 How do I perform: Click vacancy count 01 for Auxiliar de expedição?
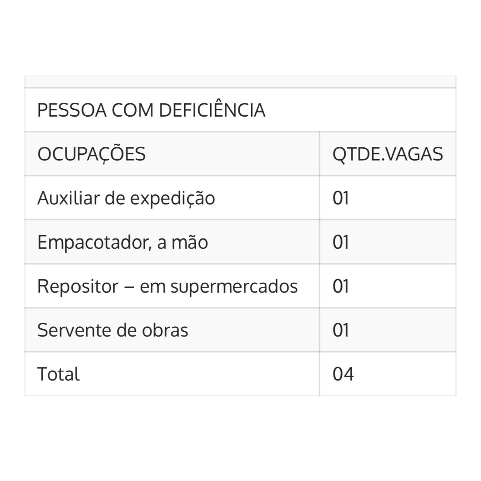(341, 198)
